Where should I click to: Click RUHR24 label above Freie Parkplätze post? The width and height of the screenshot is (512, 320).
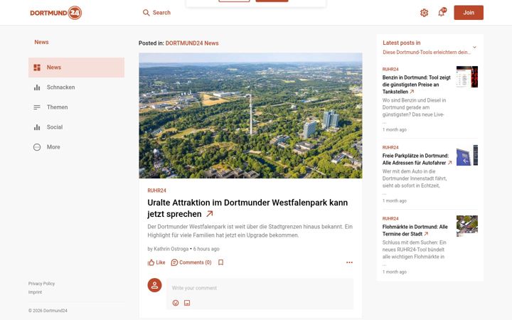tap(390, 148)
